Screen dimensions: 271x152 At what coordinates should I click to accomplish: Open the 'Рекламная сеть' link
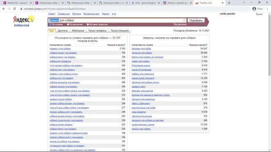[91, 14]
